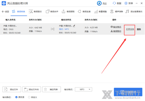Click the 添加文件夹 button
Viewport: 145px width, 101px height.
click(32, 89)
